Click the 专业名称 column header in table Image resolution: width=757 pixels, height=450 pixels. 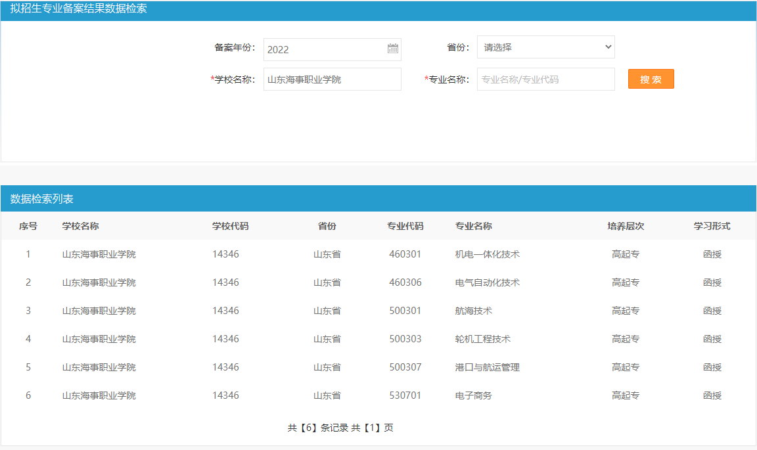pos(473,226)
